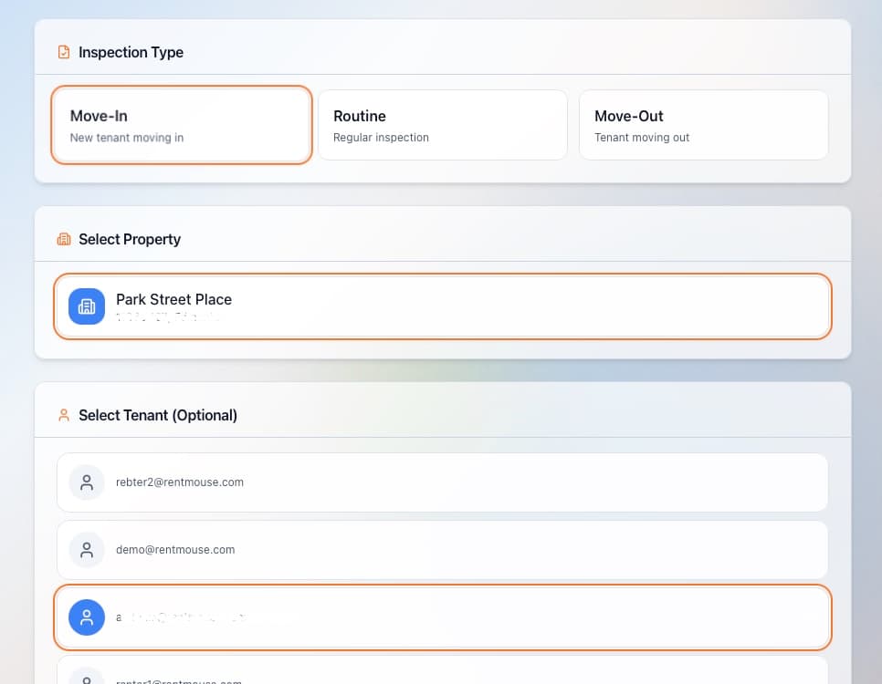Viewport: 882px width, 684px height.
Task: Click the Select Tenant (Optional) section header
Action: click(159, 415)
